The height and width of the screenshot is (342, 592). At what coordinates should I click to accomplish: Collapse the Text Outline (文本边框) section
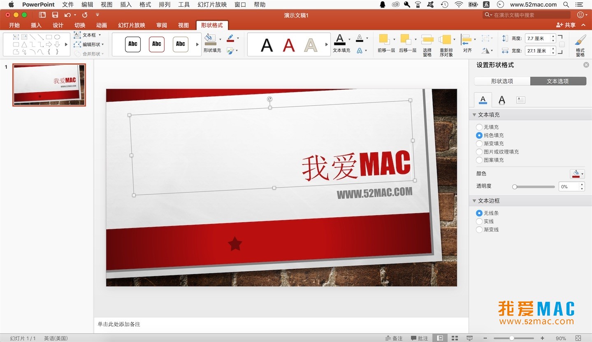click(474, 201)
